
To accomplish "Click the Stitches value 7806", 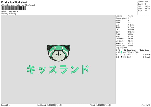I will (147, 2).
